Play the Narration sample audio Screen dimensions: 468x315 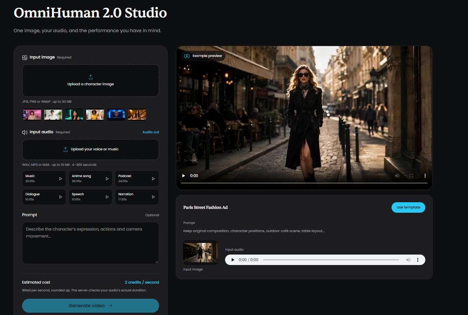coord(153,197)
